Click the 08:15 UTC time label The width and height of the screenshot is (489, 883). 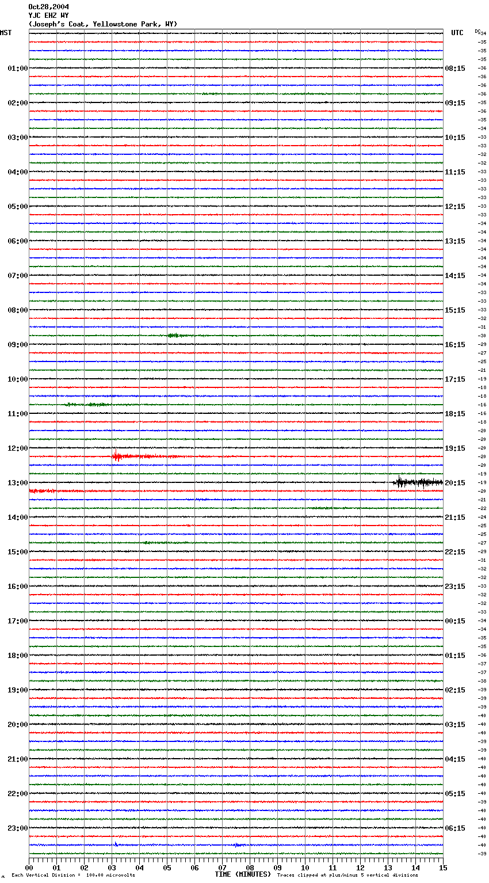pos(455,68)
